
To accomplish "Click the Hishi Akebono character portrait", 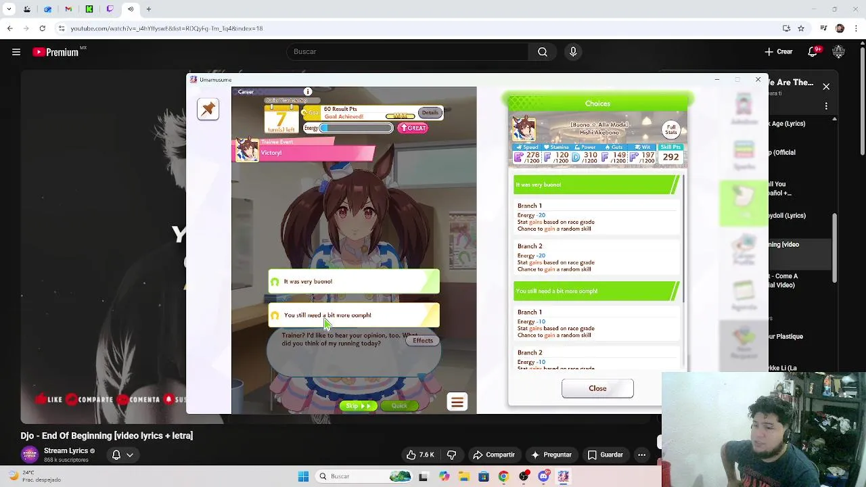I will click(x=523, y=129).
